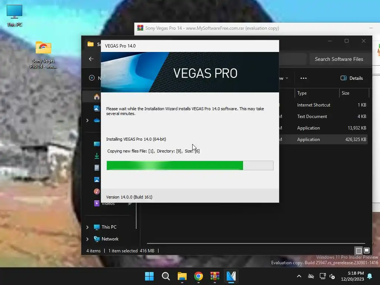
Task: Open taskbar Search
Action: click(166, 276)
